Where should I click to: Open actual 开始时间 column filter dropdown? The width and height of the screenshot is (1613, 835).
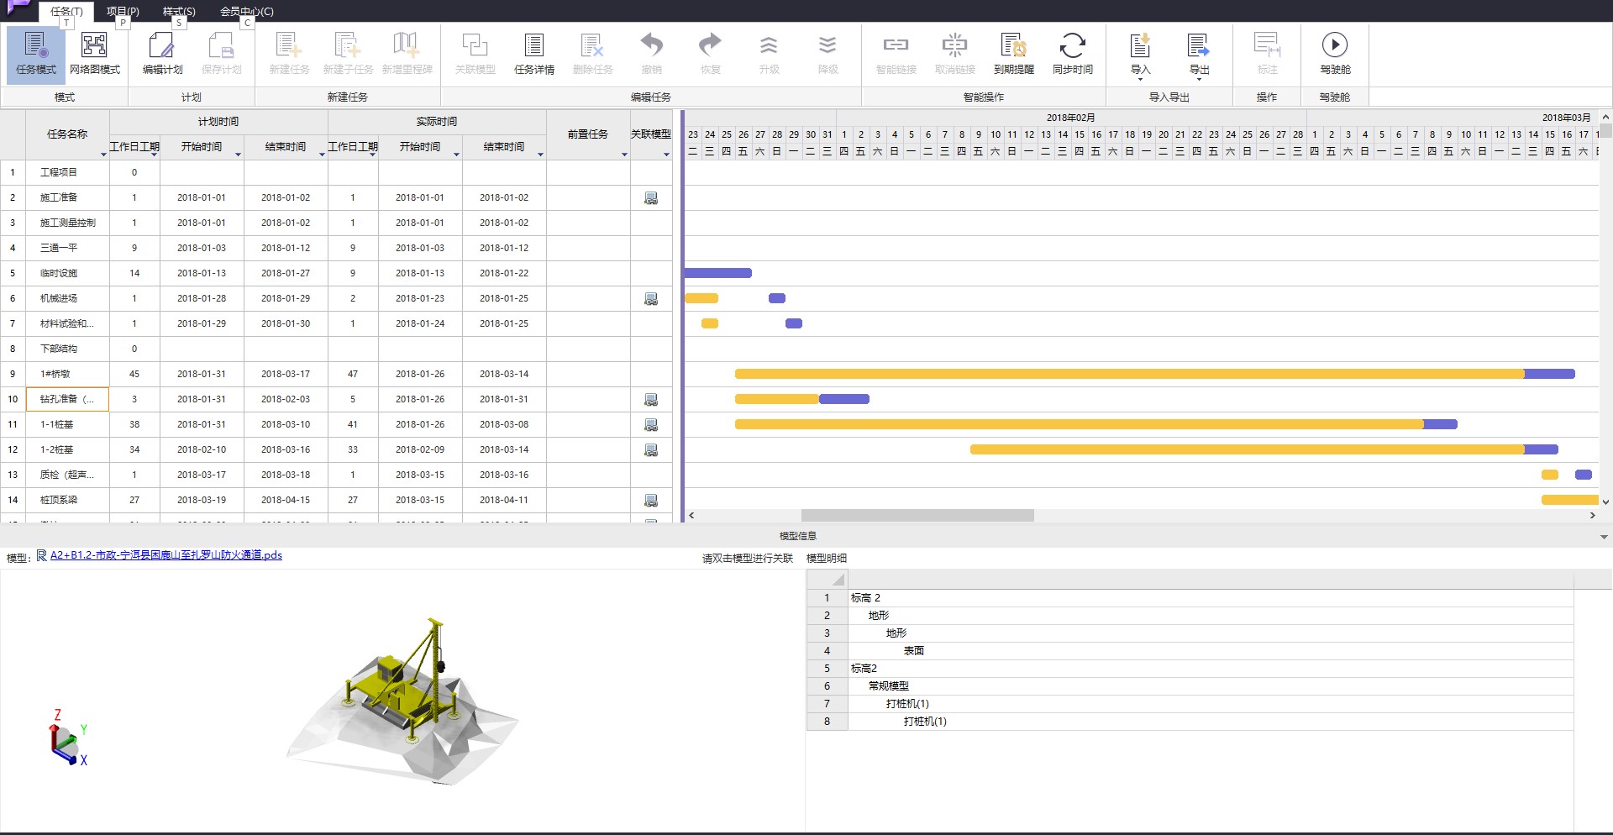456,155
